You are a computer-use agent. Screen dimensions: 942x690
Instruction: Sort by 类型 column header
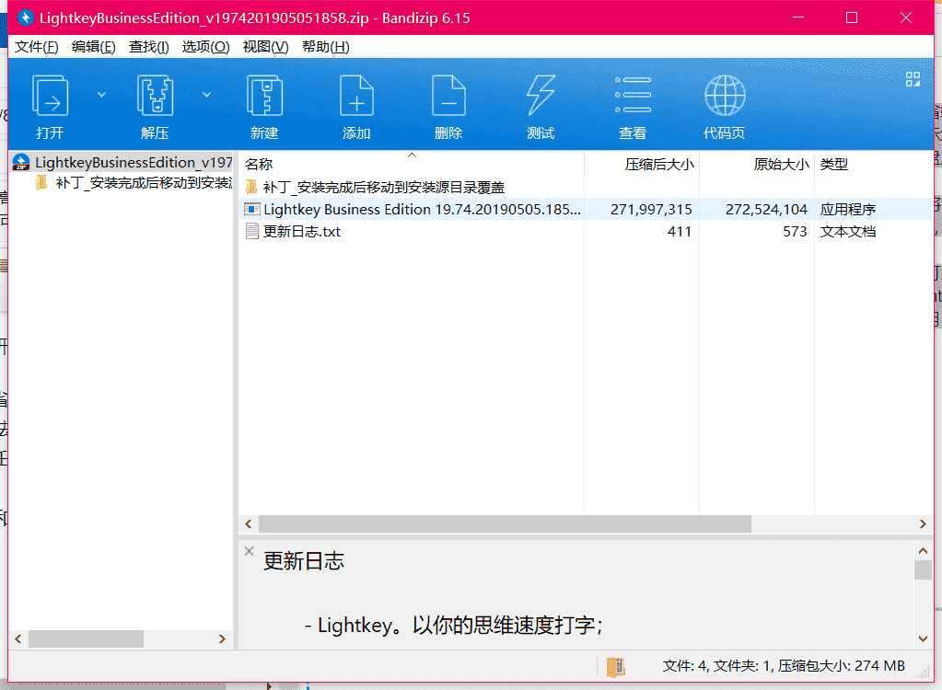(874, 164)
